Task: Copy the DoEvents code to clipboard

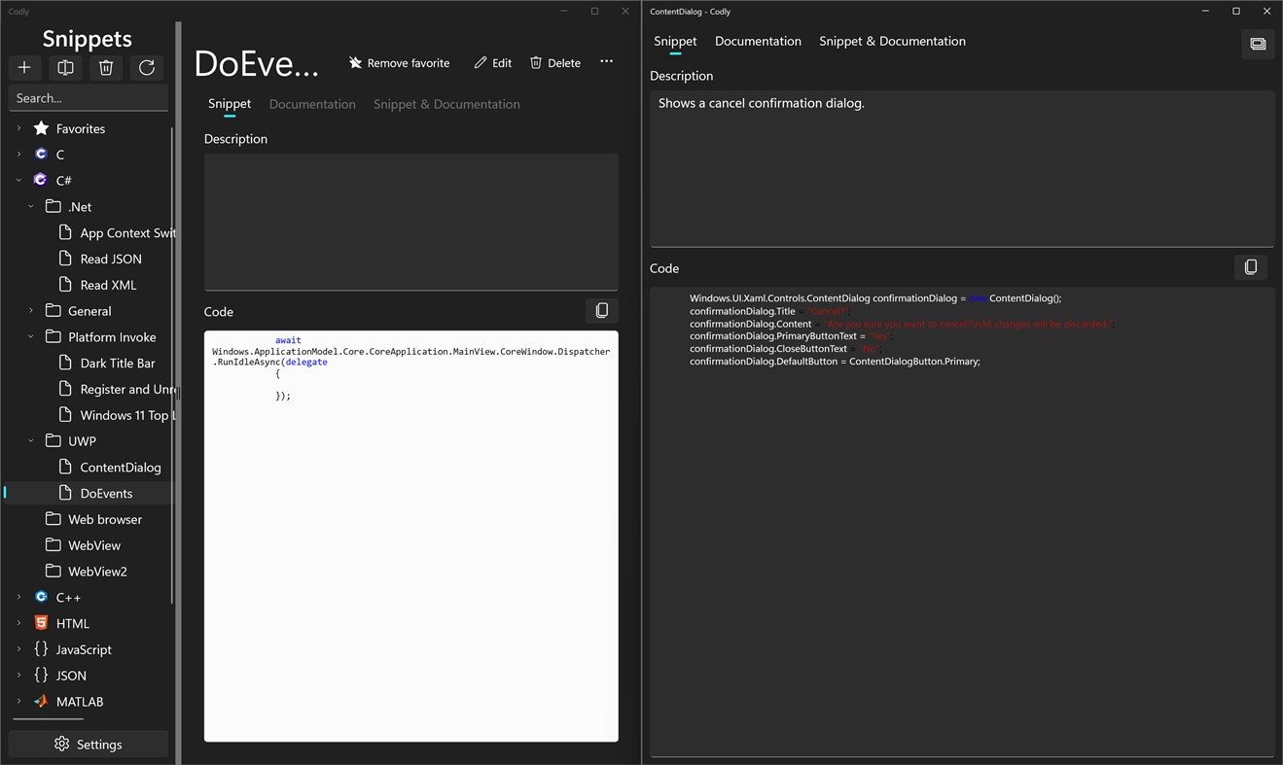Action: (602, 310)
